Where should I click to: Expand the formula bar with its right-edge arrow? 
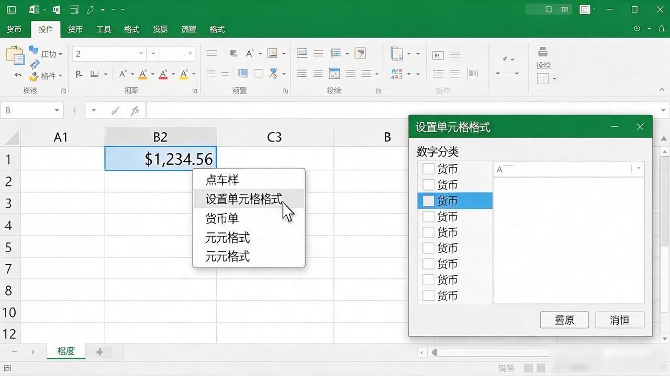click(x=664, y=110)
